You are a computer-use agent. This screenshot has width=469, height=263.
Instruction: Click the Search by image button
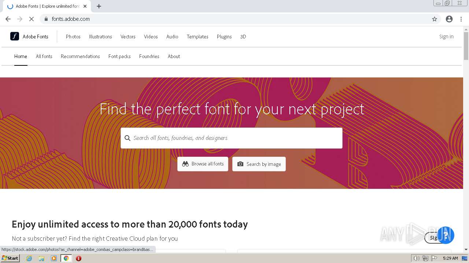(x=259, y=164)
